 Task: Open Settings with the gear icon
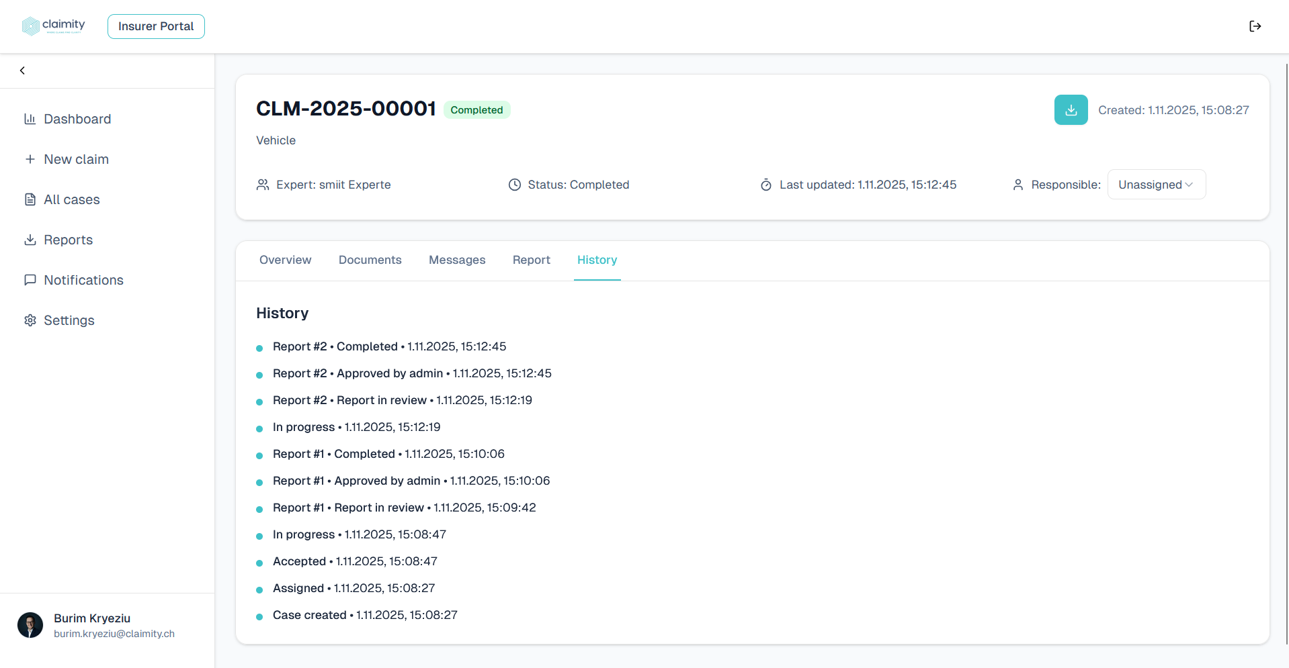pyautogui.click(x=30, y=320)
